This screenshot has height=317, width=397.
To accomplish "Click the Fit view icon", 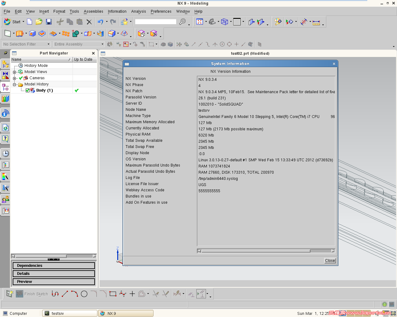I will (x=200, y=22).
